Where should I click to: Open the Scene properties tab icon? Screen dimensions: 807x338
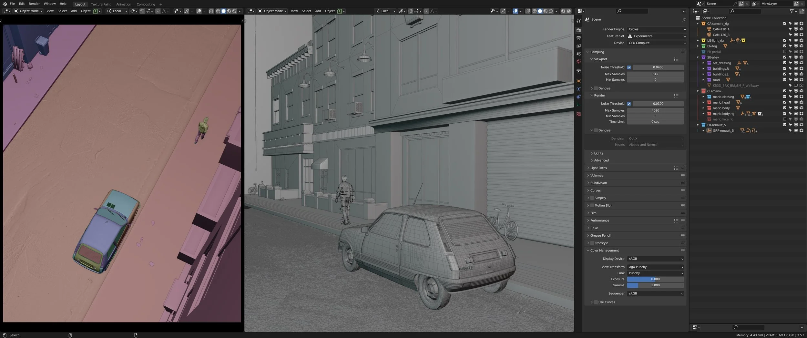coord(578,54)
